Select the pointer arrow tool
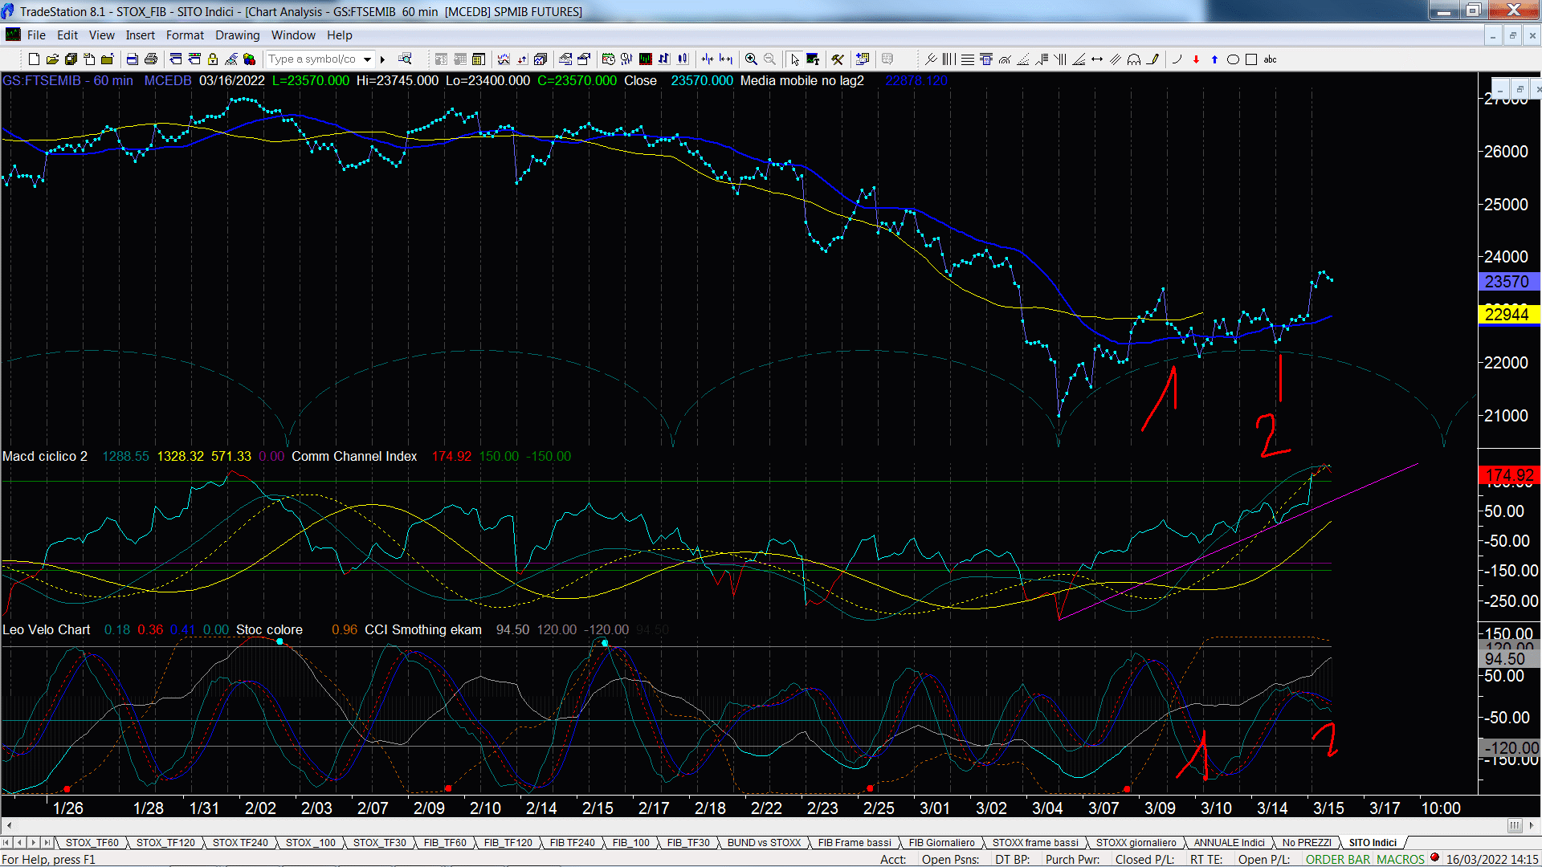Screen dimensions: 1542x867 [x=794, y=59]
